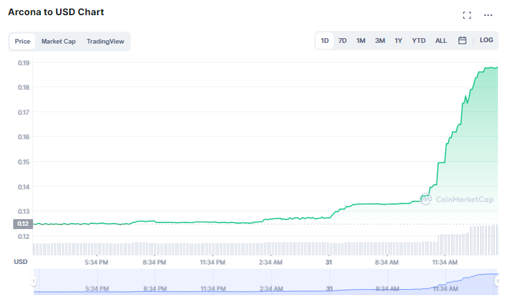Viewport: 506px width, 301px height.
Task: Click the 11:34 AM main x-axis label
Action: (x=445, y=262)
